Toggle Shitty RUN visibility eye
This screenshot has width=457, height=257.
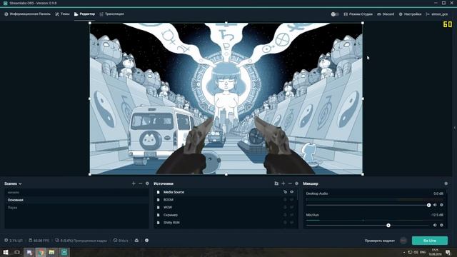(292, 222)
